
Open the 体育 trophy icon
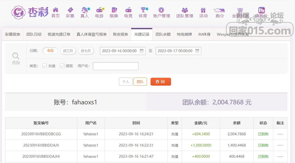pos(143,10)
